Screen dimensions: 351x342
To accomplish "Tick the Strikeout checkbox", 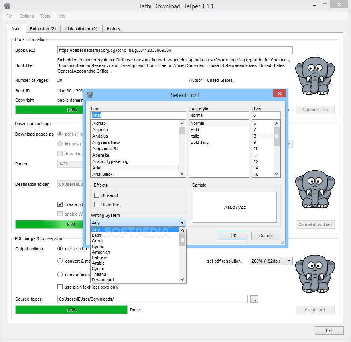I will click(x=97, y=195).
